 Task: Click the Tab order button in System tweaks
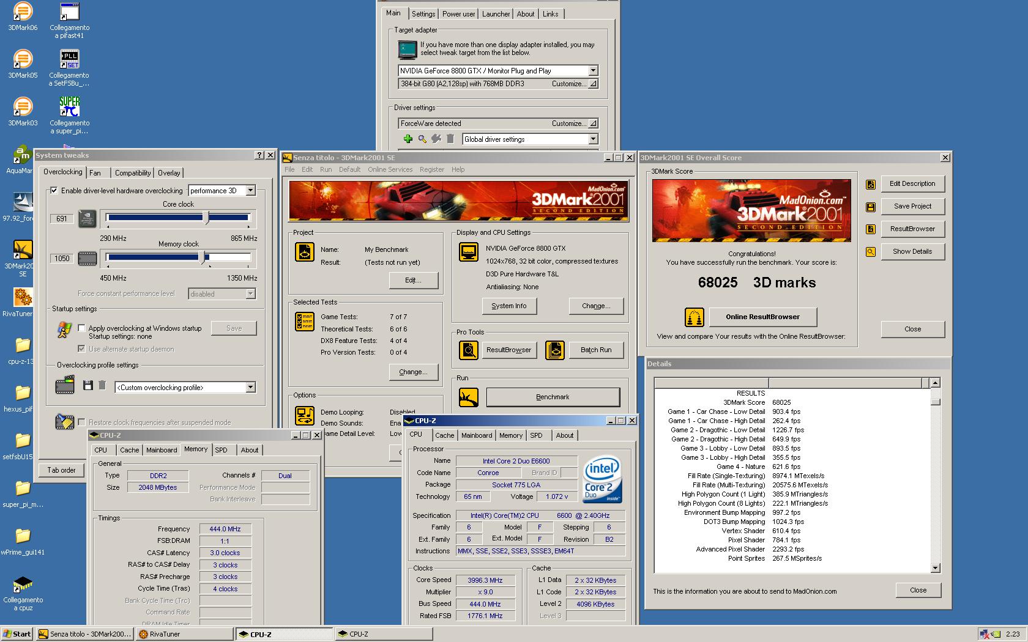pos(61,470)
